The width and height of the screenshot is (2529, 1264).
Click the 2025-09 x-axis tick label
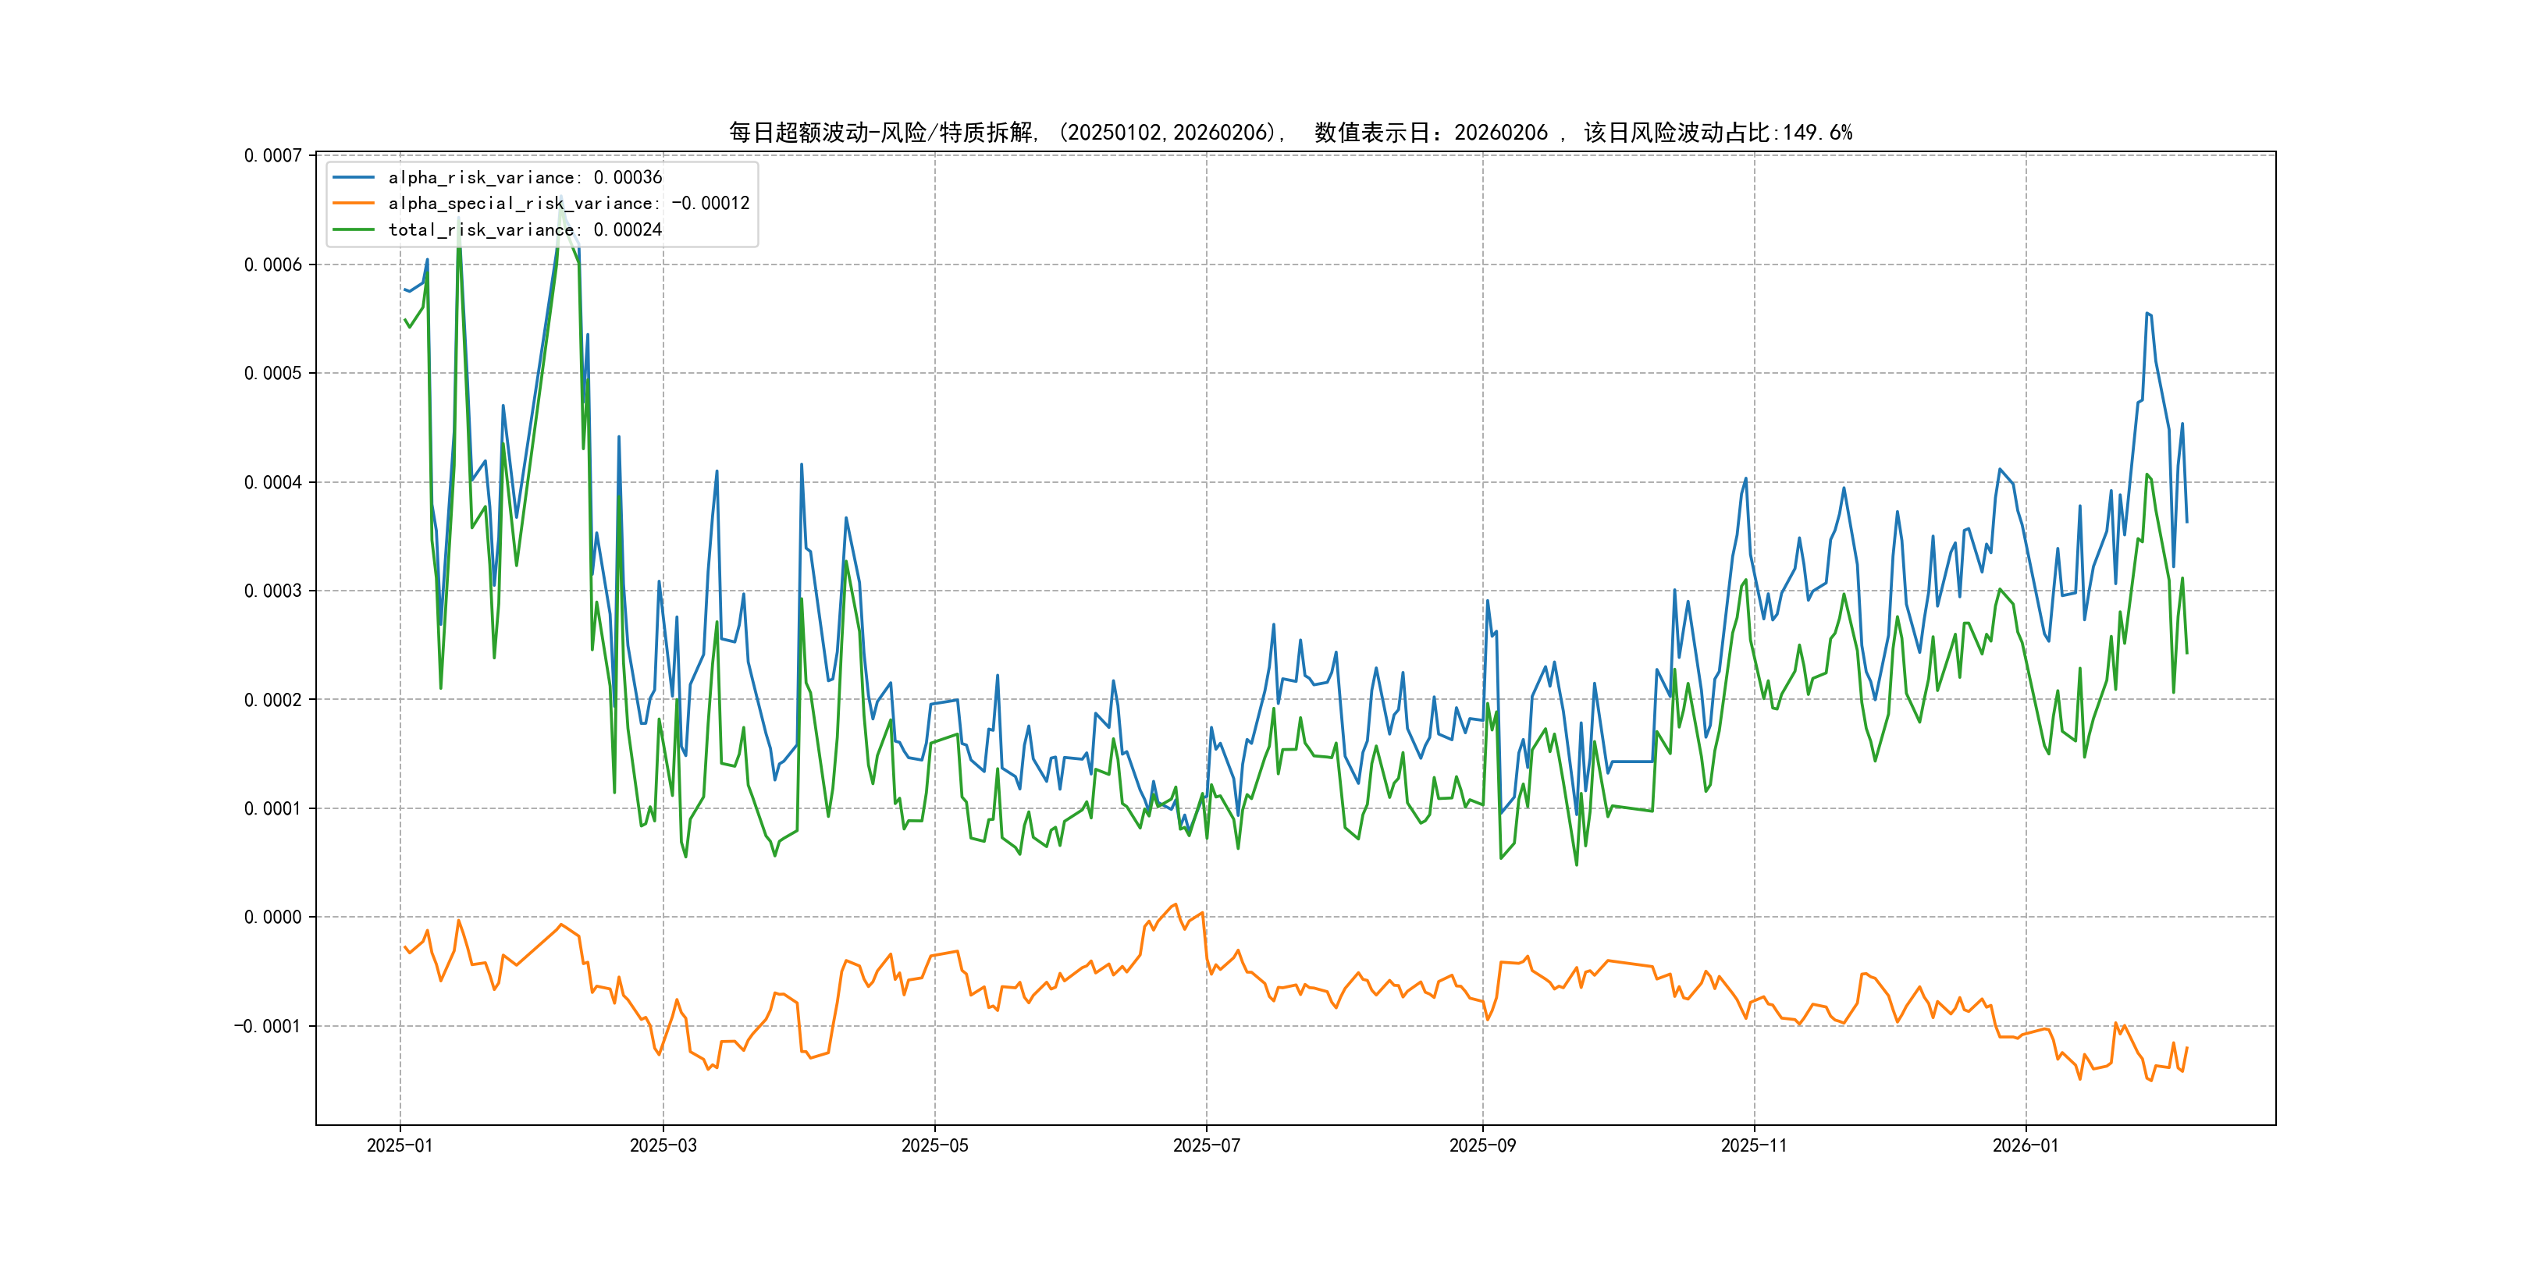click(x=1482, y=1145)
